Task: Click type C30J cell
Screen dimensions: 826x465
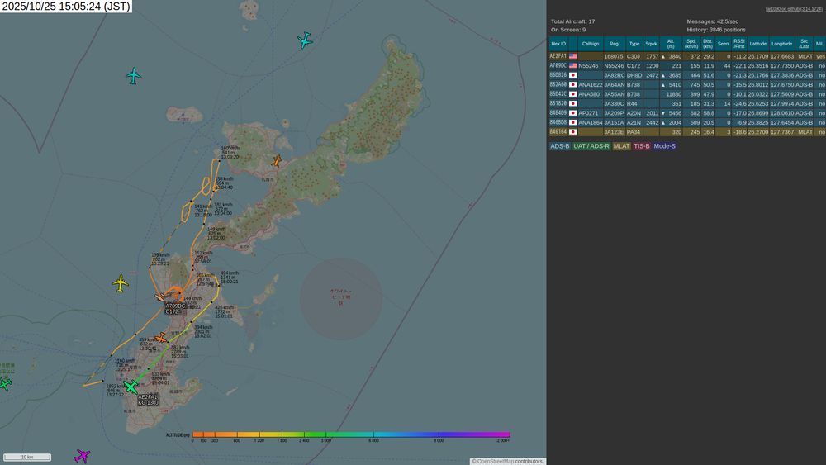Action: point(634,56)
